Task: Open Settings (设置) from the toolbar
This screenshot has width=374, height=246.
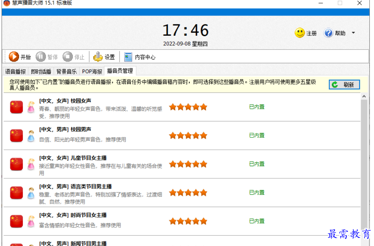Action: (x=98, y=57)
